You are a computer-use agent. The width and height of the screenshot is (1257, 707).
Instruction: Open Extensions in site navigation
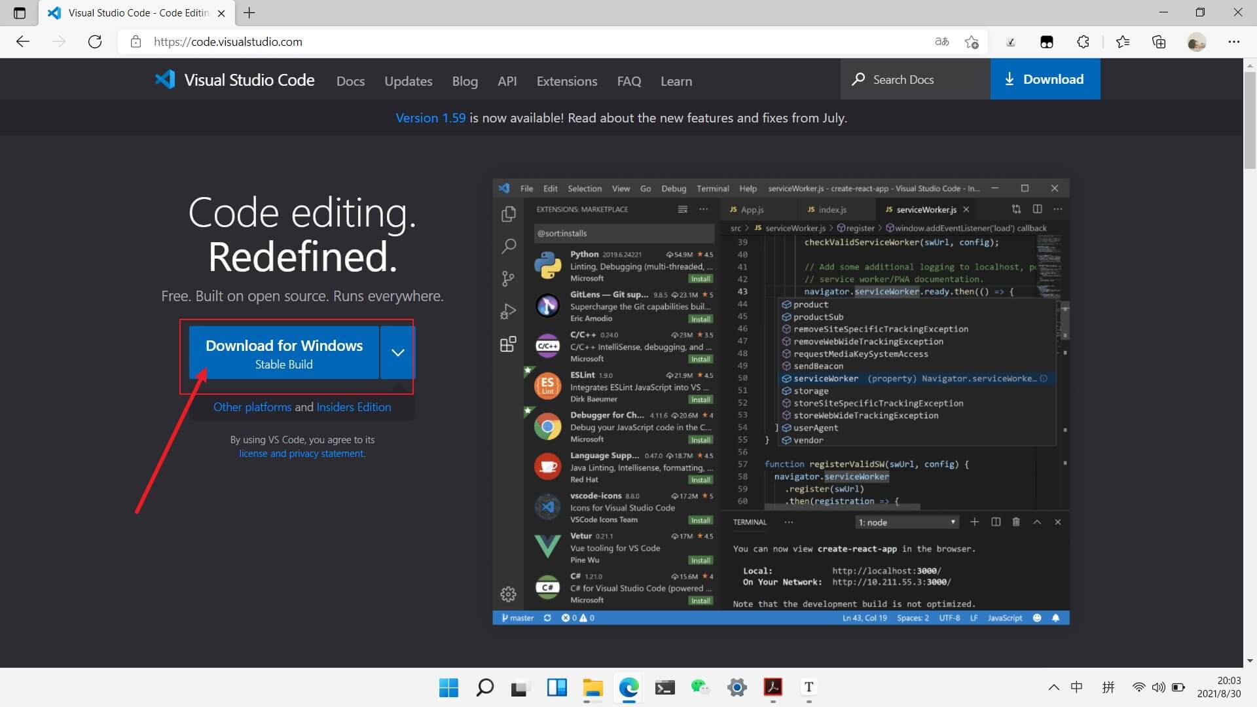tap(567, 81)
